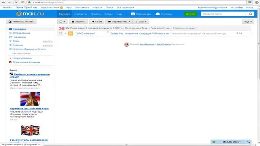Click the green status icon in Агент bar
The image size is (260, 146).
click(x=214, y=142)
